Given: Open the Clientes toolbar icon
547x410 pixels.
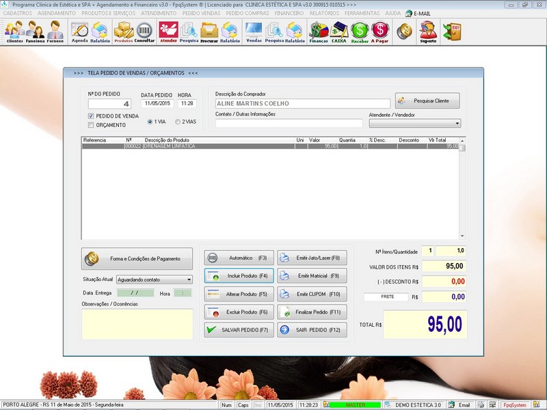Looking at the screenshot, I should pos(14,31).
